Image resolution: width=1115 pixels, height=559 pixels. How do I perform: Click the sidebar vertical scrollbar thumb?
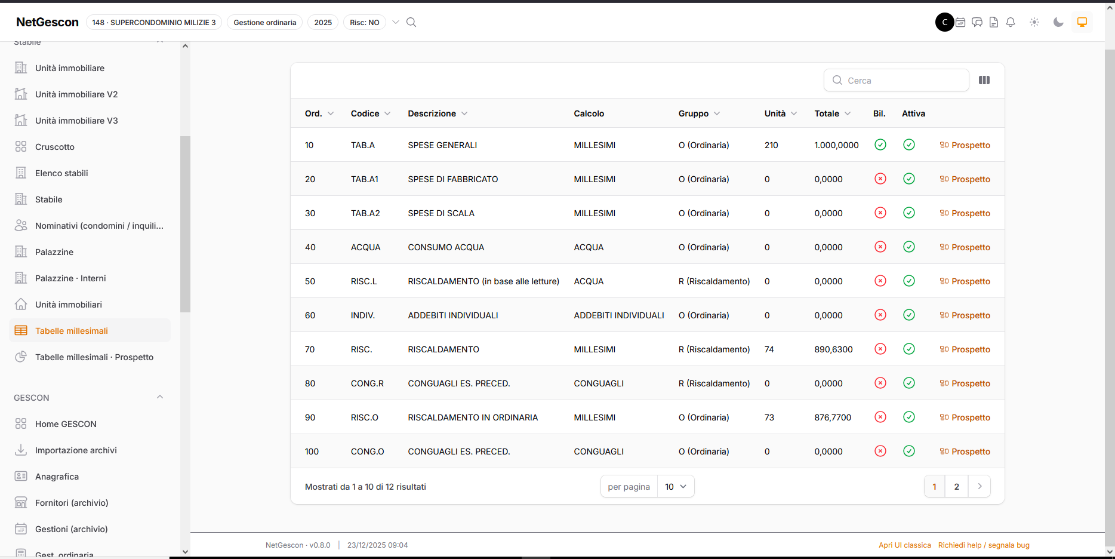(185, 224)
